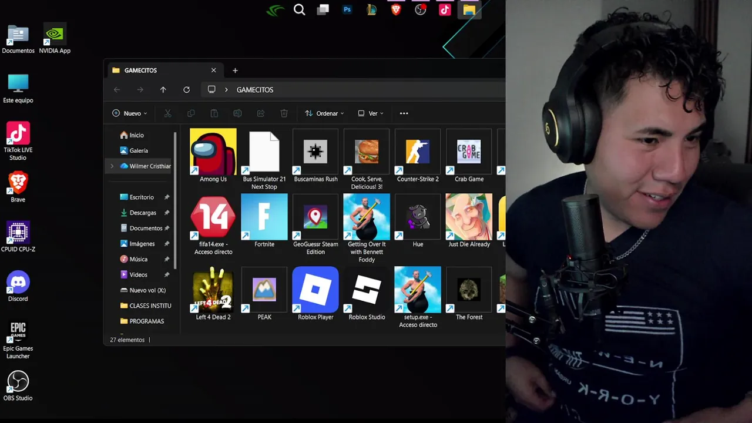
Task: Click the This PC monitor icon in address bar
Action: coord(211,90)
